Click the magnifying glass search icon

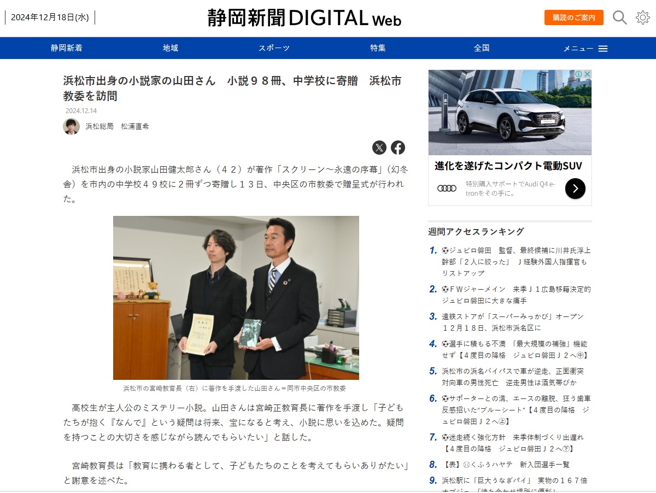pyautogui.click(x=619, y=17)
